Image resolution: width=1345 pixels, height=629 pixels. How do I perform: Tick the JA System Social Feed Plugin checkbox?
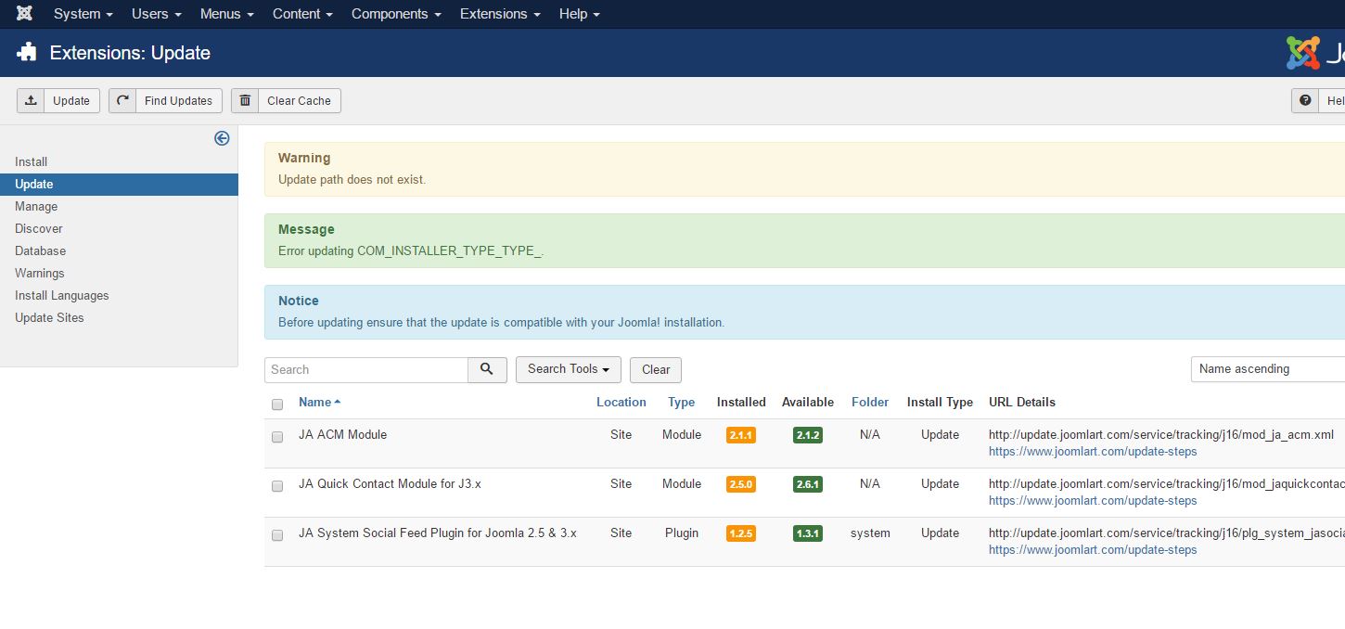coord(277,535)
